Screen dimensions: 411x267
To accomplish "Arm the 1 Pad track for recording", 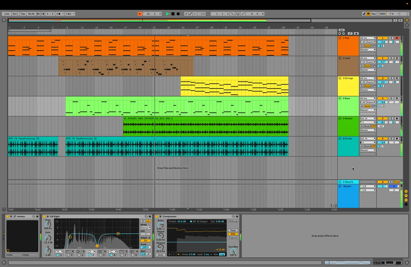I will (397, 38).
